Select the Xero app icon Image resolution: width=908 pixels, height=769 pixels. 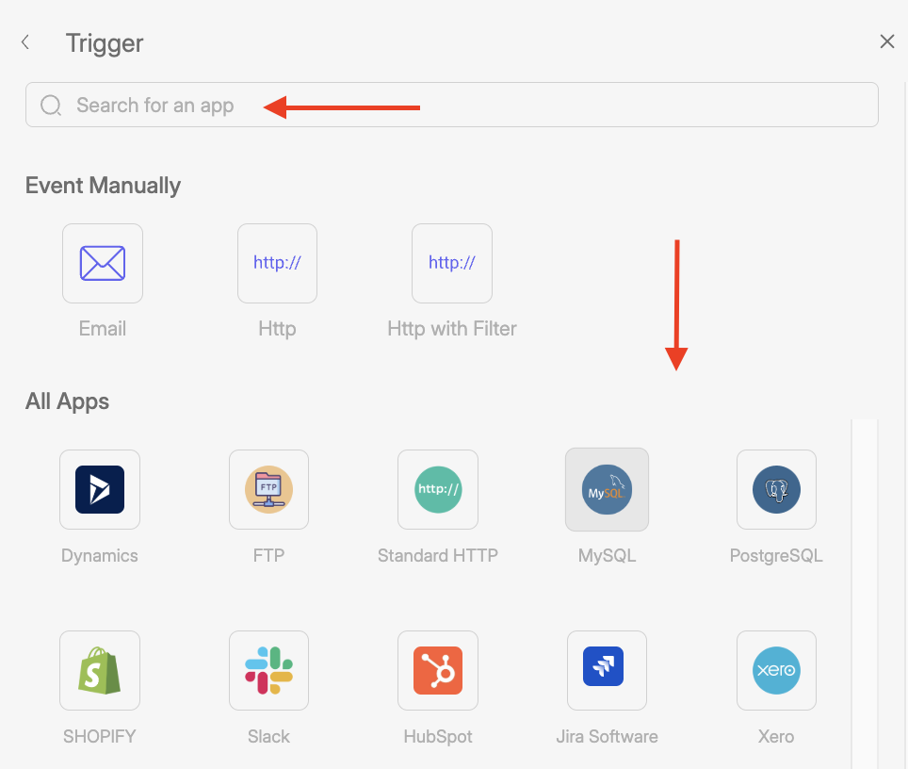tap(776, 670)
